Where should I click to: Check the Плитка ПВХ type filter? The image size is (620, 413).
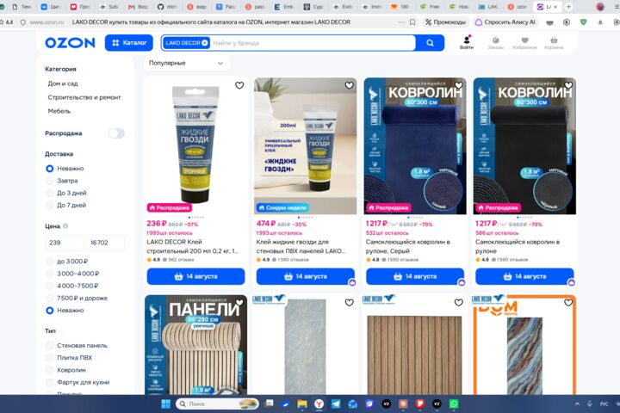coord(49,358)
